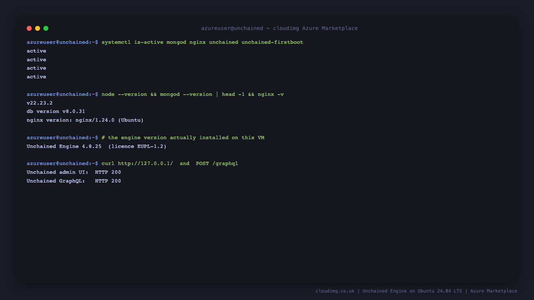This screenshot has height=300, width=534.
Task: Click the green maximize window dot
Action: [46, 28]
